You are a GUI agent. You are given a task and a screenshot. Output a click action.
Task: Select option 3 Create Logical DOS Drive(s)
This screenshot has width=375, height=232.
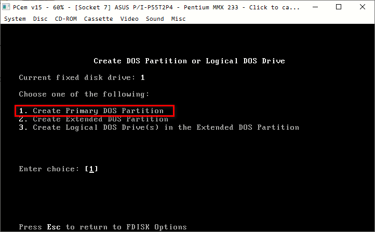[x=159, y=127]
